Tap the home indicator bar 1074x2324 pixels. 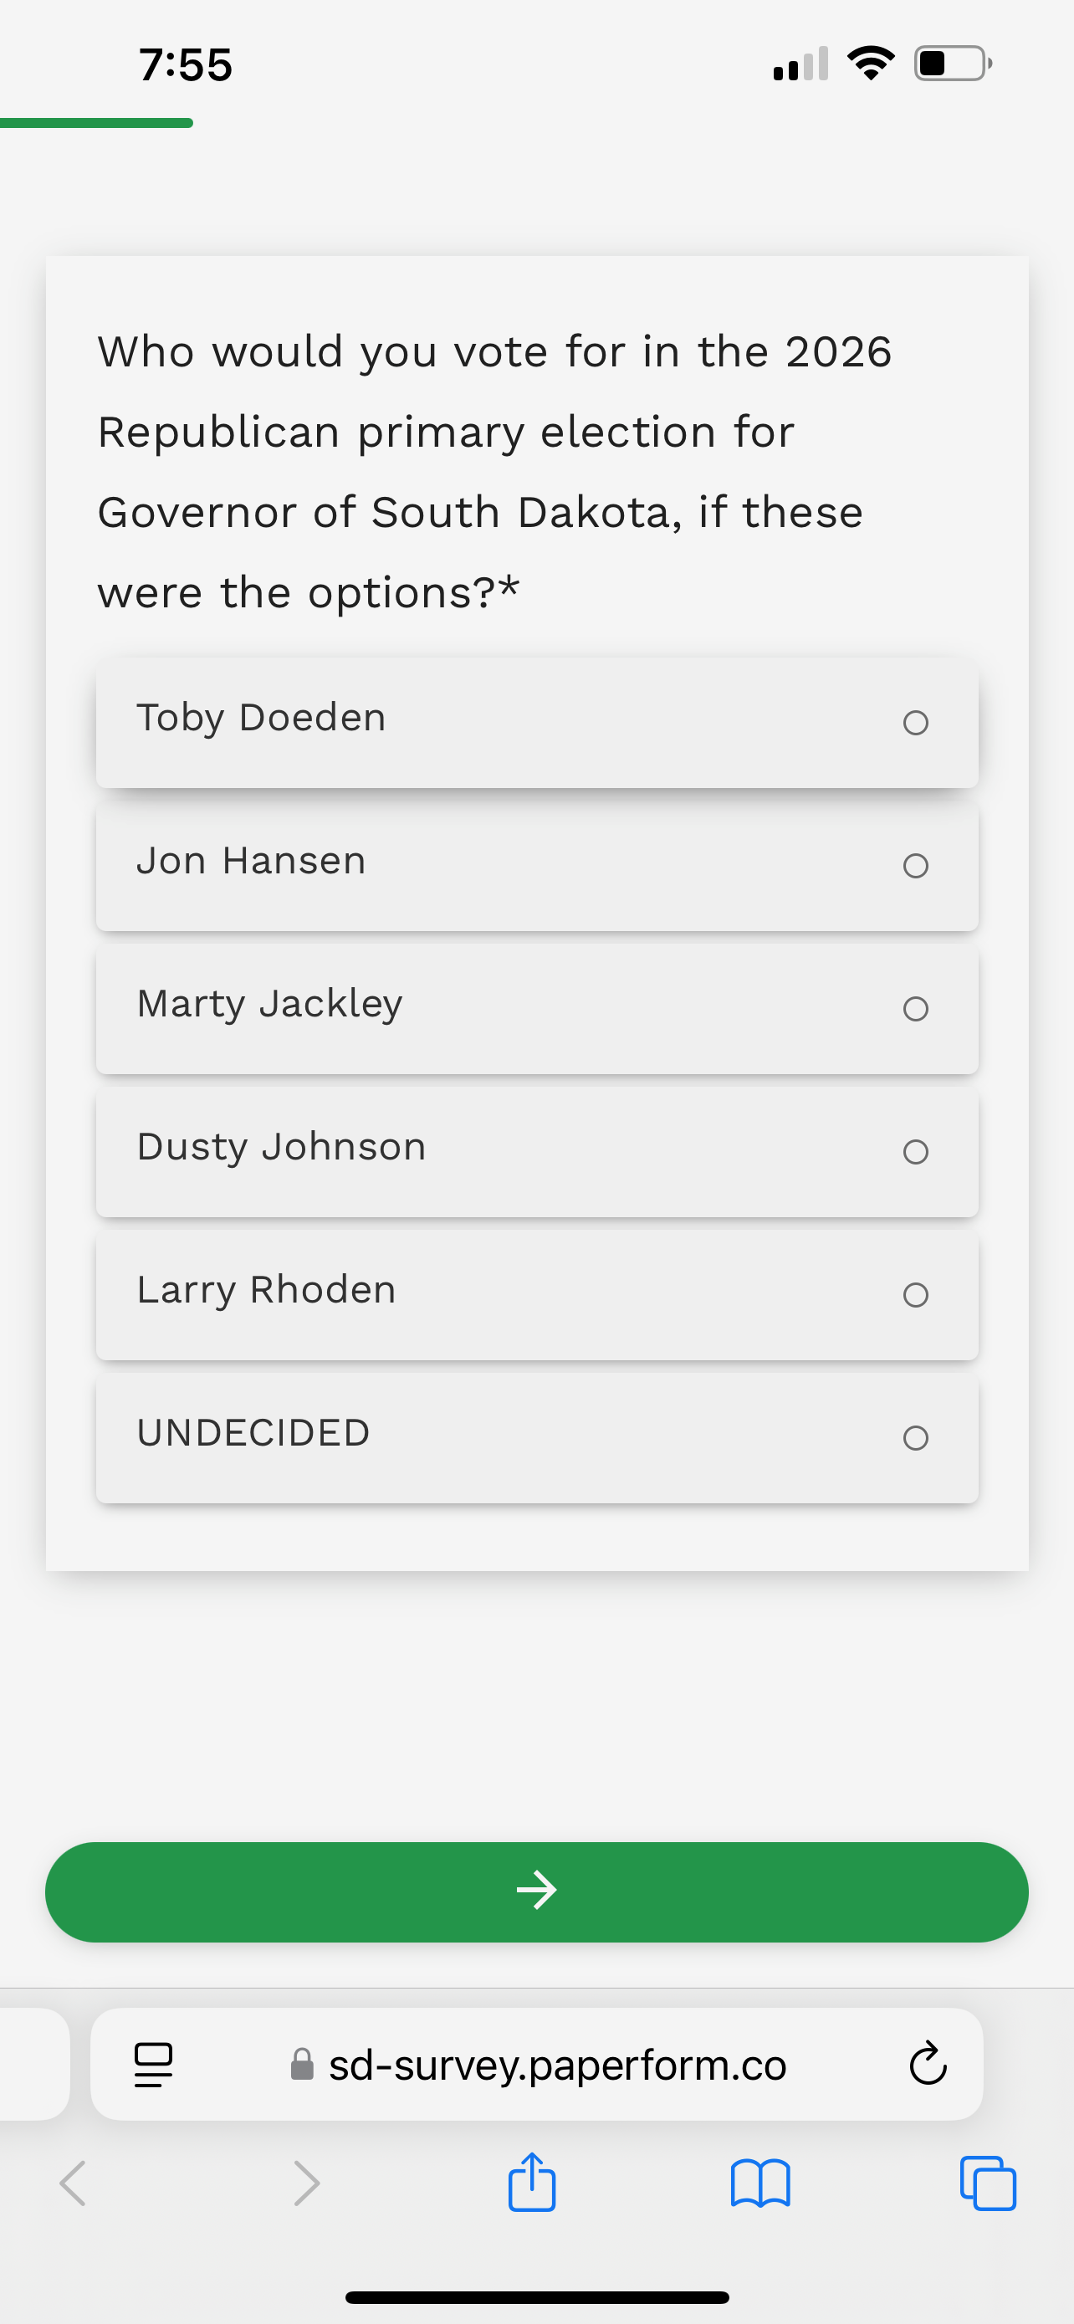[536, 2297]
